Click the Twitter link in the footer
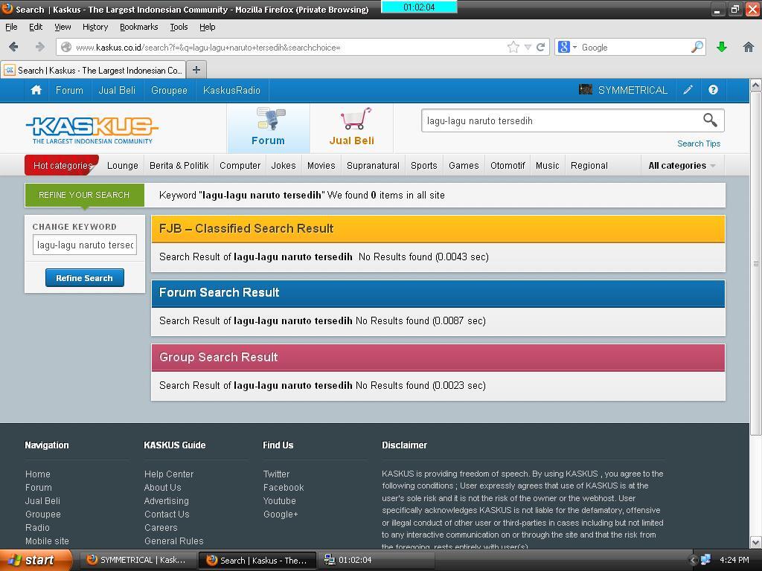 [277, 474]
